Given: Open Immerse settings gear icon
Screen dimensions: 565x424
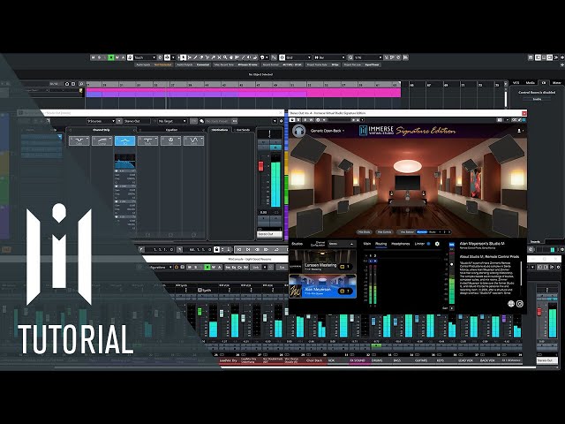Looking at the screenshot, I should (x=437, y=244).
